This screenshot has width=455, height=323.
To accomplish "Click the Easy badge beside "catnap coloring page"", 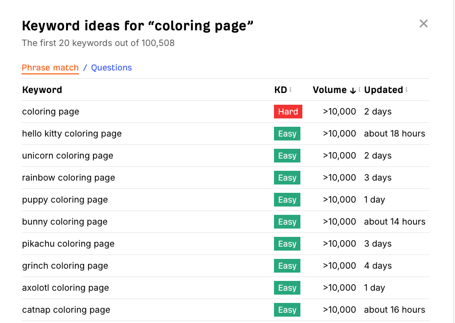I will 287,309.
